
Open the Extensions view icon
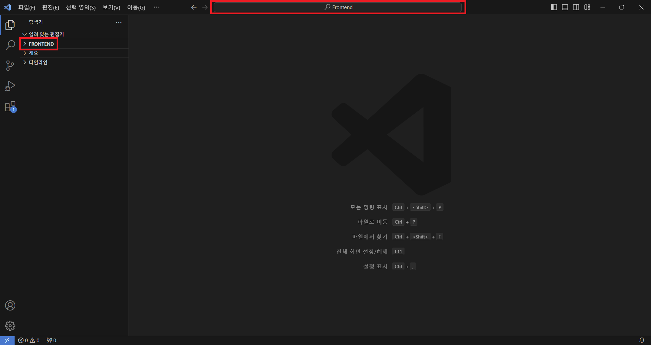pos(10,107)
